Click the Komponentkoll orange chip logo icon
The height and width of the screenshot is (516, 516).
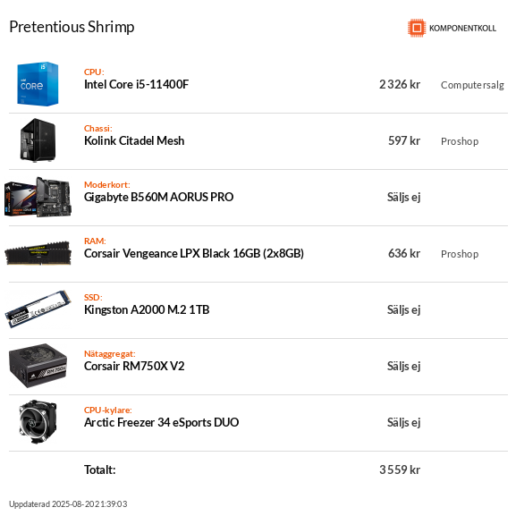click(x=417, y=28)
